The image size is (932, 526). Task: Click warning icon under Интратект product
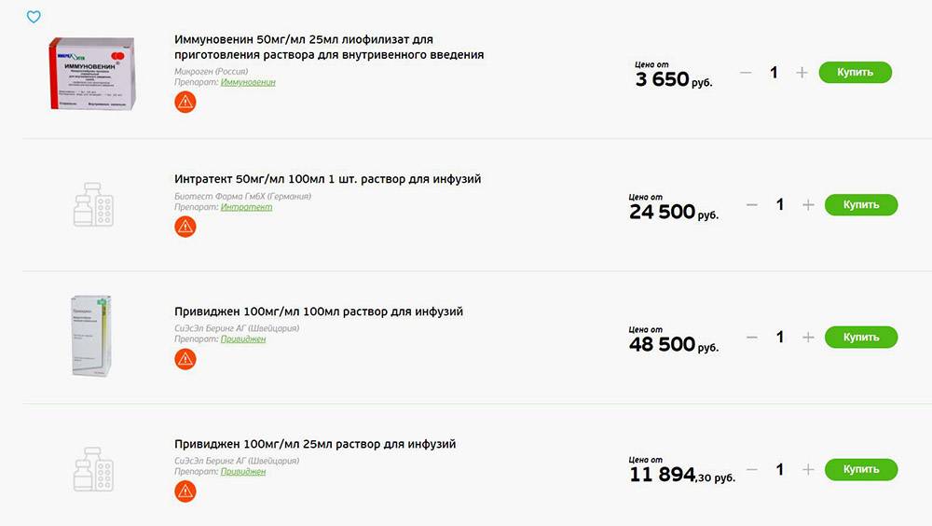coord(185,227)
